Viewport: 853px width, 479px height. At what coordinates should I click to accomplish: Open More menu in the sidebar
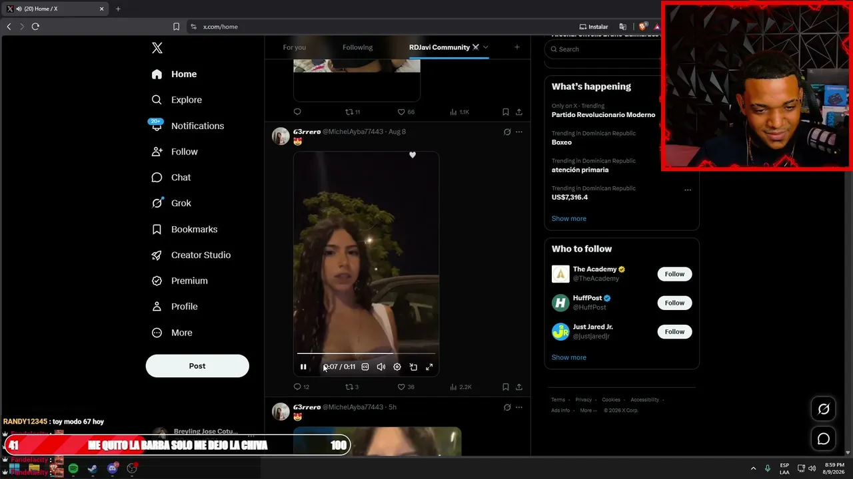pyautogui.click(x=172, y=333)
